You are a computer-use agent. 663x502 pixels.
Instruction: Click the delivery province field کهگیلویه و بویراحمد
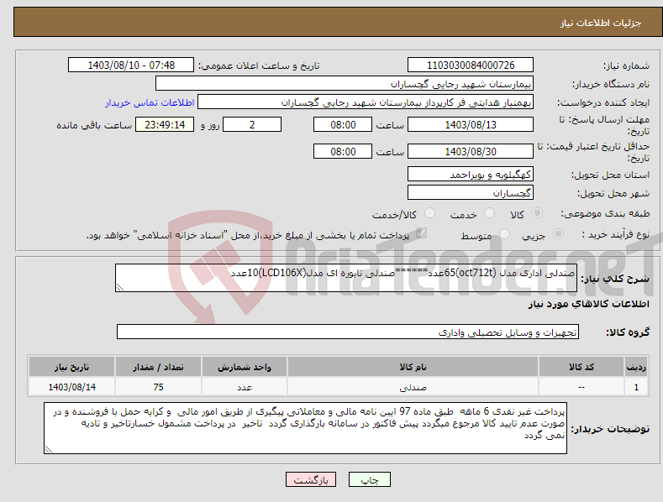point(471,174)
